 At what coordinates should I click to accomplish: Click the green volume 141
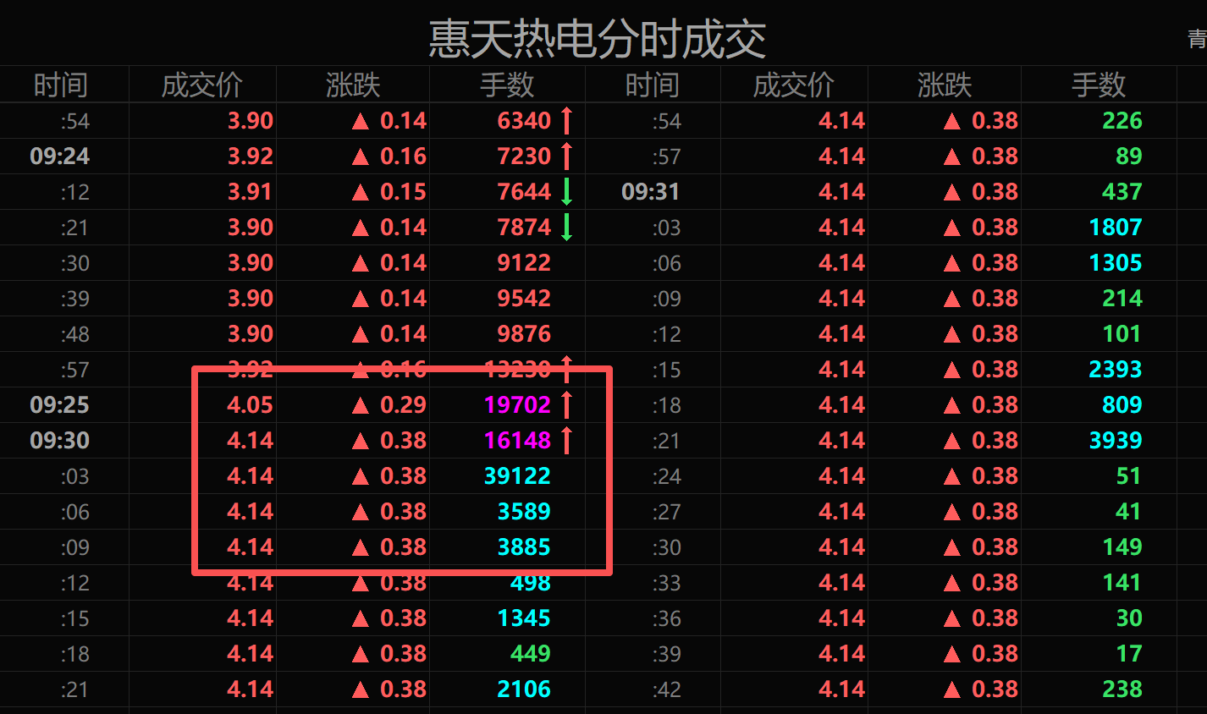click(x=1122, y=583)
